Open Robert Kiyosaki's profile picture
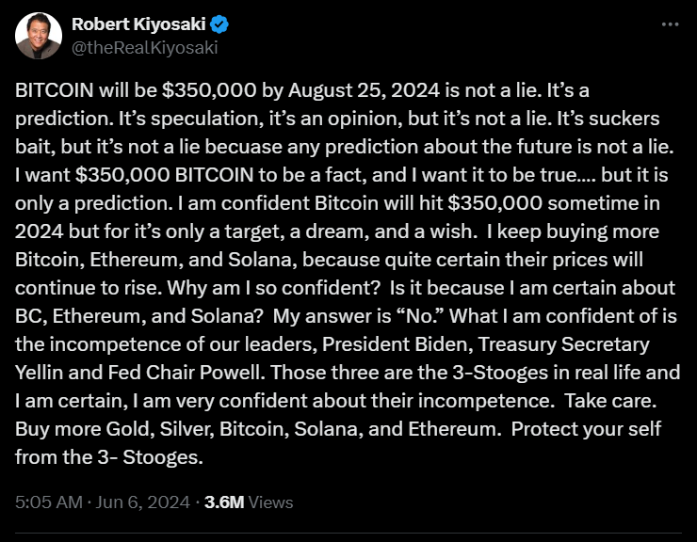Screen dimensions: 697x542 click(37, 36)
